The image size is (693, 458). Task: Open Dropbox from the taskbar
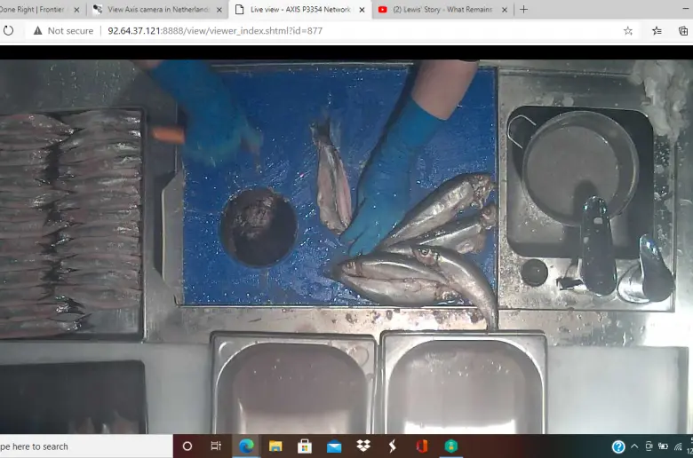tap(362, 446)
